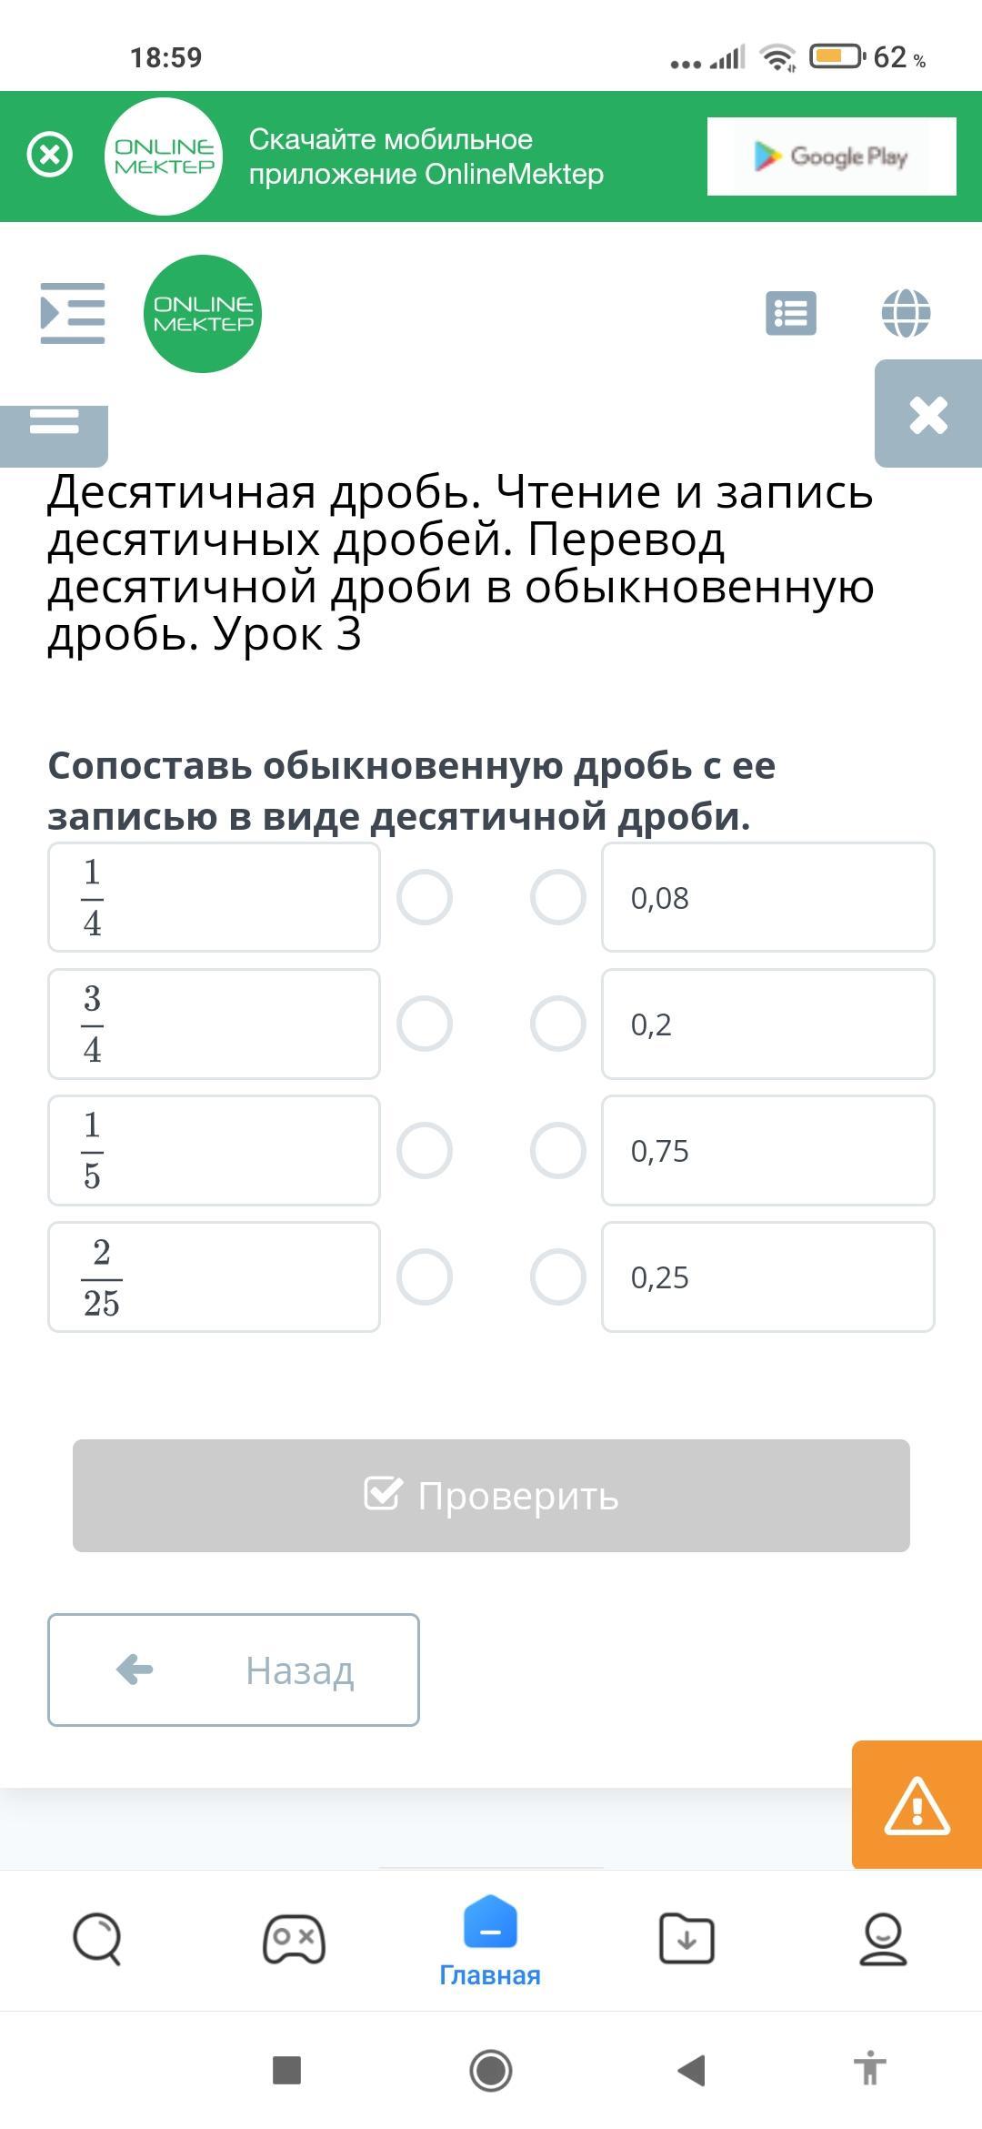The image size is (982, 2129).
Task: Open the language globe icon
Action: pos(906,314)
